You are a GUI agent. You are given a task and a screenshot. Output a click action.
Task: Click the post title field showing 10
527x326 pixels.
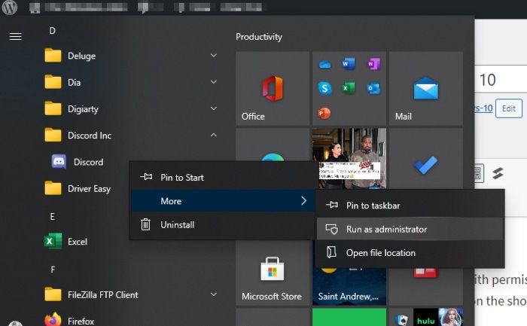501,80
